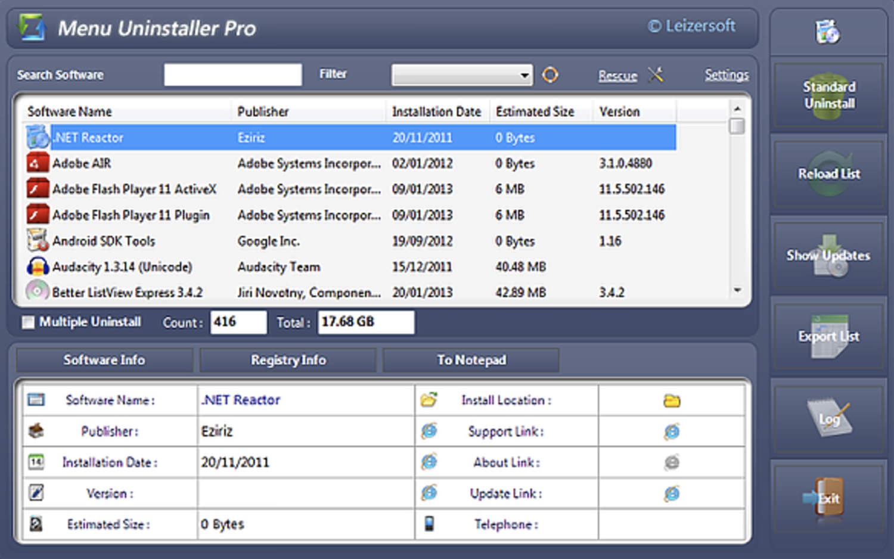This screenshot has height=559, width=894.
Task: Click the Total size value field
Action: [x=366, y=322]
